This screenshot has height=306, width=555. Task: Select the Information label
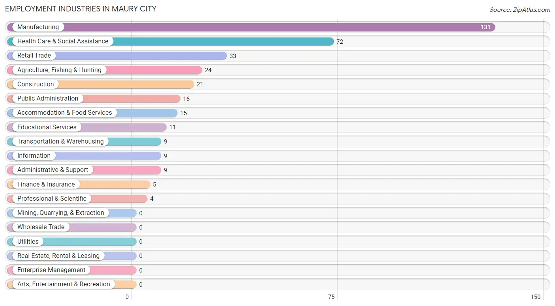click(34, 156)
